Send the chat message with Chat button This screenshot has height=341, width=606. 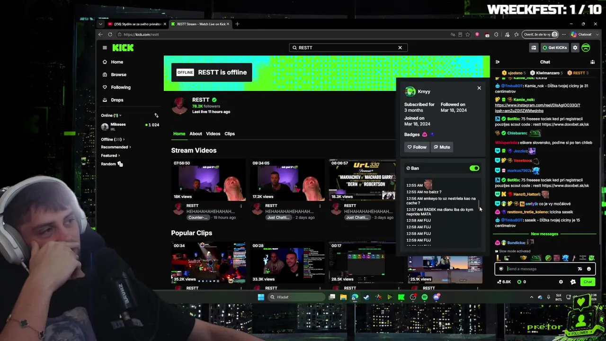coord(588,282)
